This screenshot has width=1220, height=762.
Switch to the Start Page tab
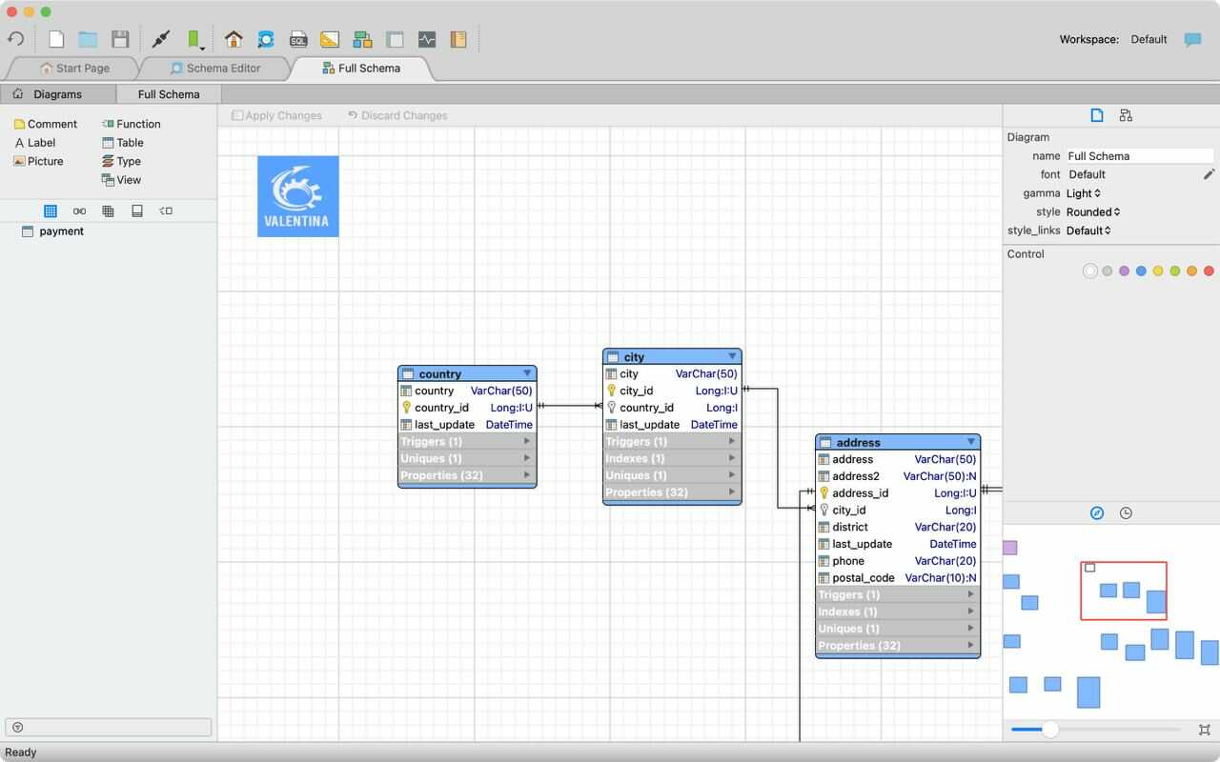coord(74,69)
